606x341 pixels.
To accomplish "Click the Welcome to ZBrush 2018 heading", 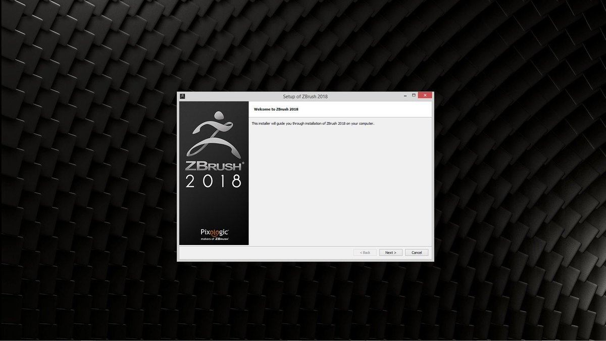I will coord(276,109).
